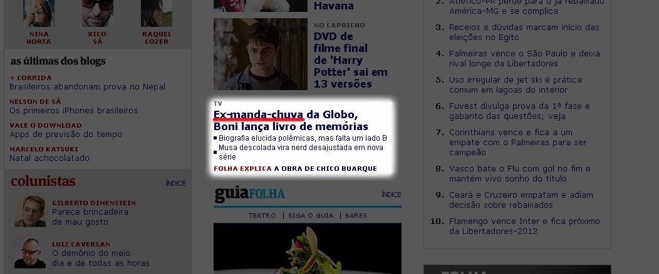Click the guiaFOLHA logo
Viewport: 659px width, 274px height.
point(250,195)
